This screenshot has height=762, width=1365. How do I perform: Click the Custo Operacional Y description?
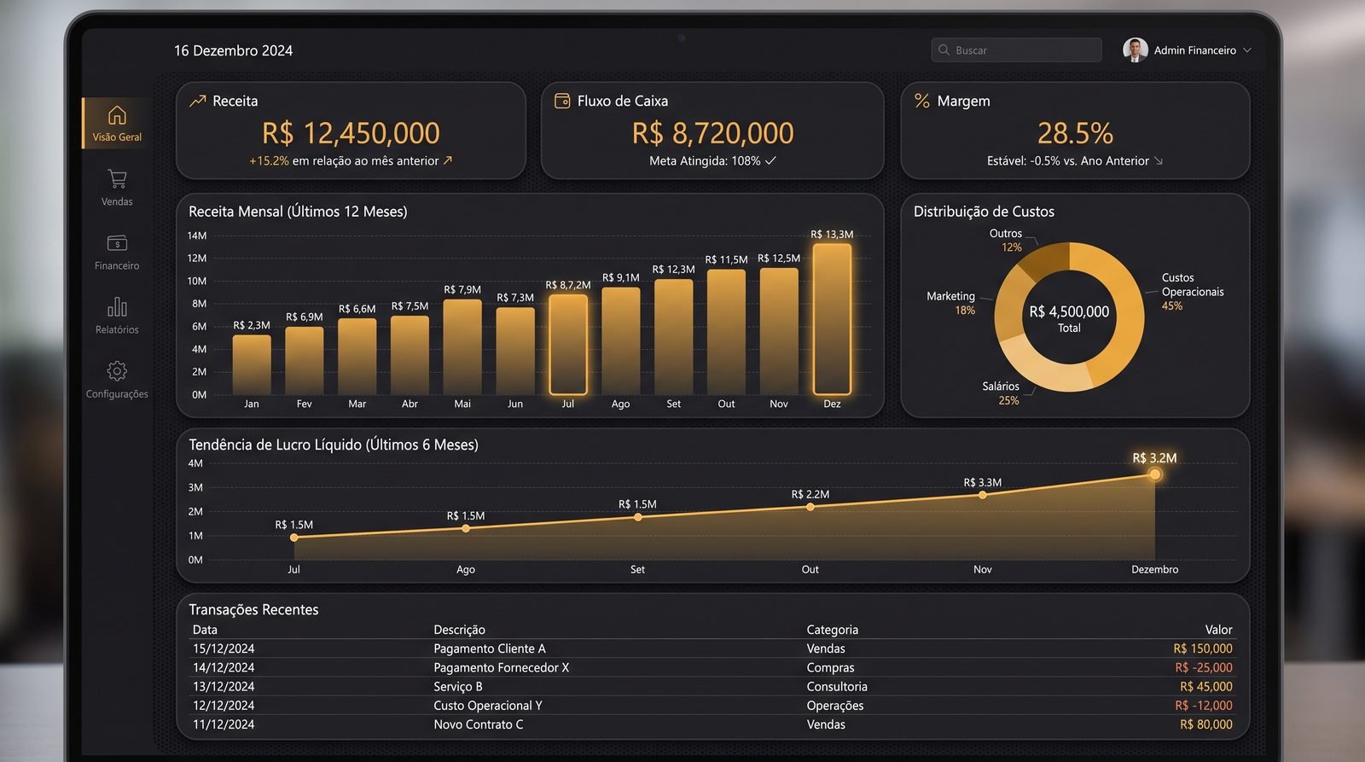point(488,706)
